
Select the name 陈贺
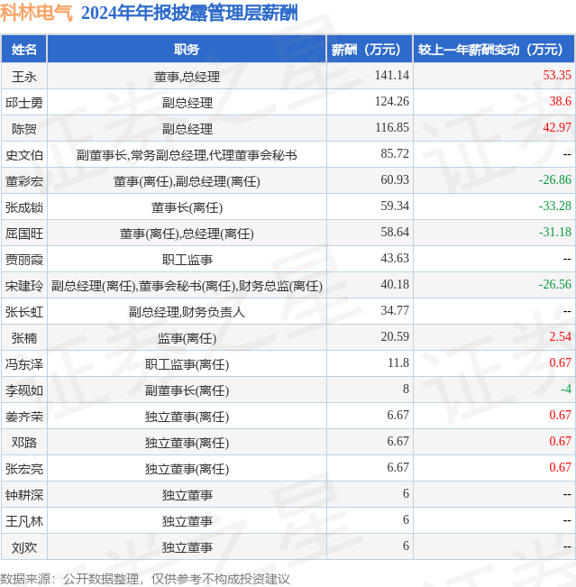(24, 129)
